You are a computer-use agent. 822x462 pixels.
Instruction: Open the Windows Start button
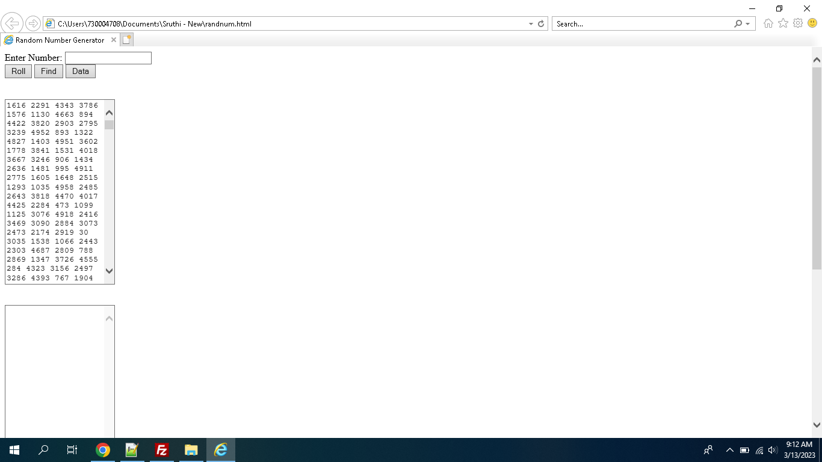click(14, 450)
